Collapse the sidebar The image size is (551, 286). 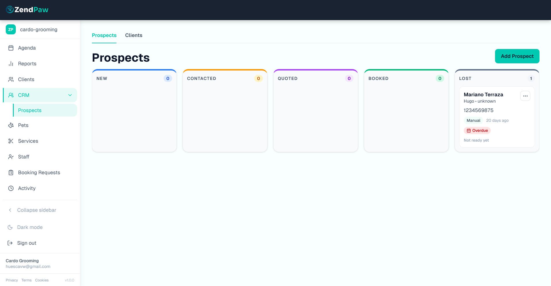tap(36, 210)
